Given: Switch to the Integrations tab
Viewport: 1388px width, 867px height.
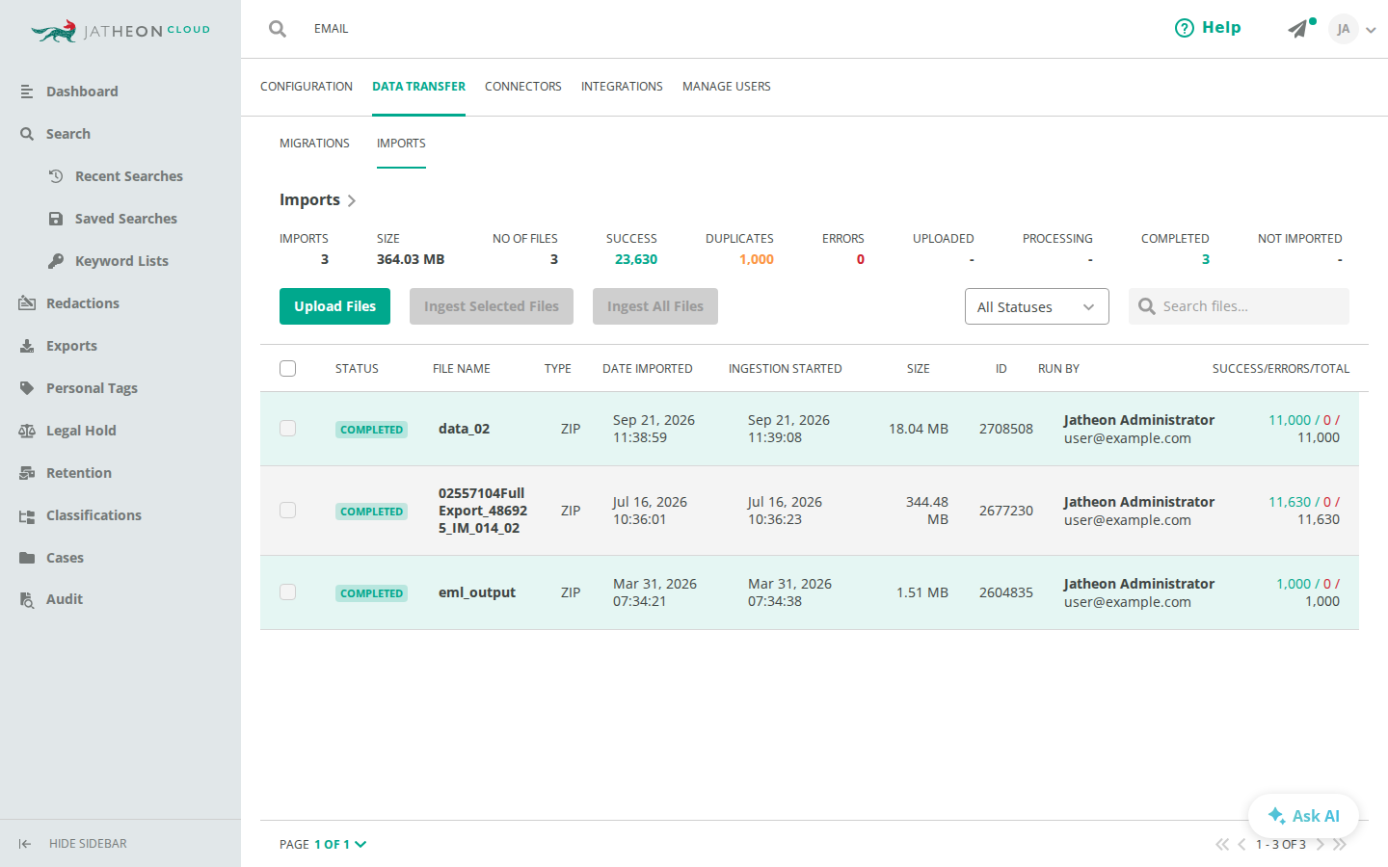Looking at the screenshot, I should coord(622,87).
